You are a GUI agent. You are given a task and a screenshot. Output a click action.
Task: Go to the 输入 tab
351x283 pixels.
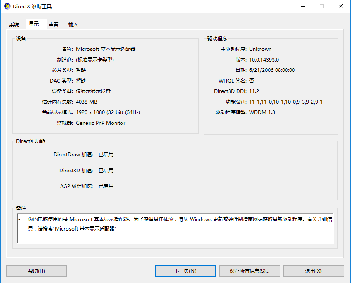pyautogui.click(x=75, y=24)
